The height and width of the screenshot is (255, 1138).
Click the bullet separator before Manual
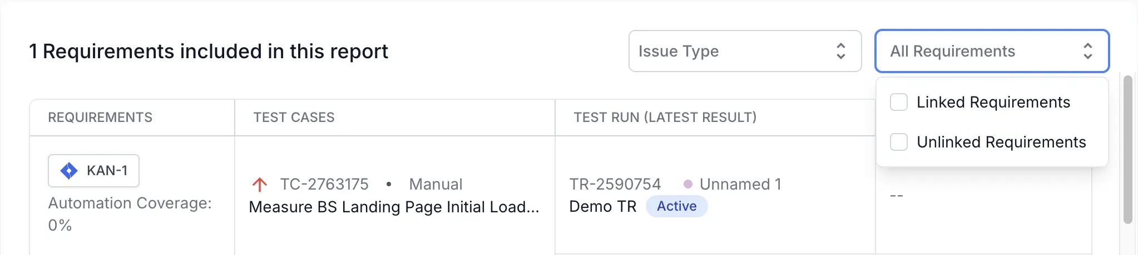click(389, 184)
